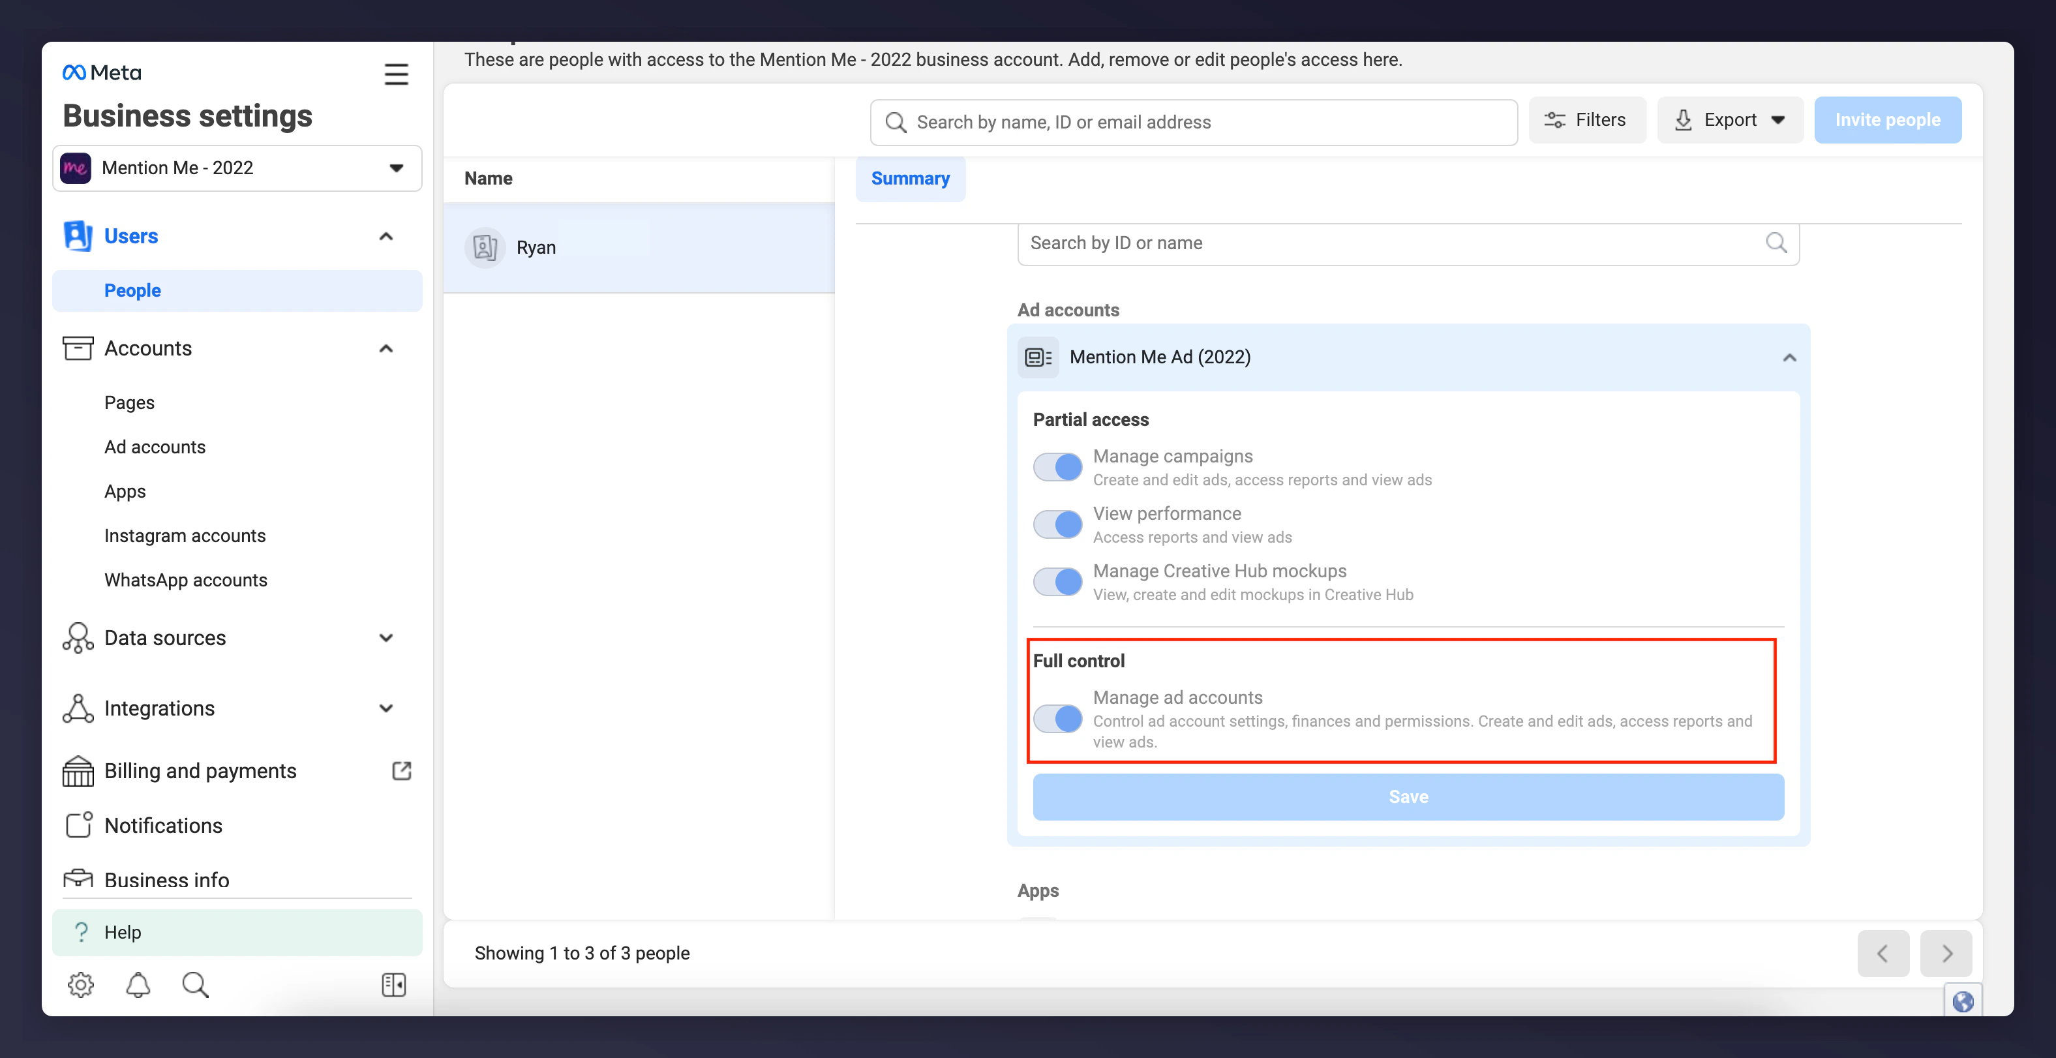Open Billing external link icon
Viewport: 2056px width, 1058px height.
pyautogui.click(x=401, y=770)
